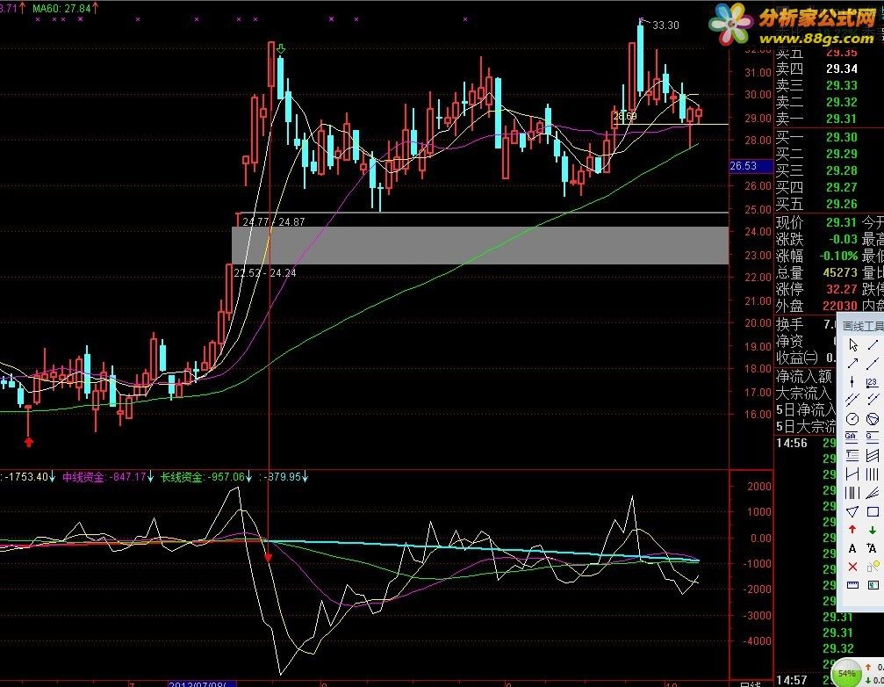The width and height of the screenshot is (884, 687).
Task: Select the ruler measurement tool
Action: [853, 585]
